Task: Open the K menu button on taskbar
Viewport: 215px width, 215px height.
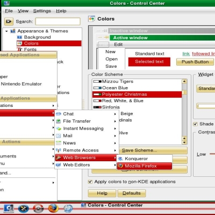Action: 9,209
